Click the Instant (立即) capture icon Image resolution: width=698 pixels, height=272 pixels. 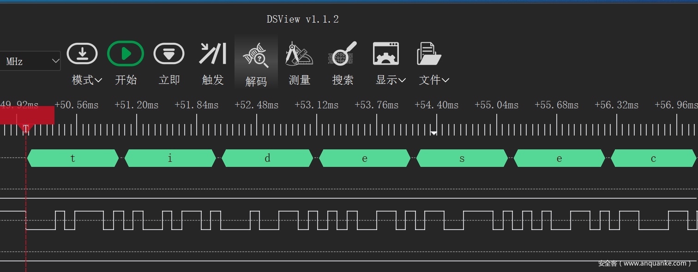169,54
